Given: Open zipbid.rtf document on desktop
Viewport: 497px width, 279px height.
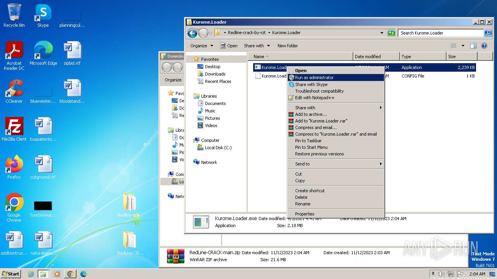Looking at the screenshot, I should tap(72, 53).
